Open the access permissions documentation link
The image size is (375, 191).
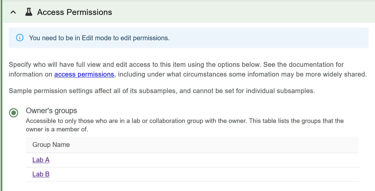click(x=84, y=74)
